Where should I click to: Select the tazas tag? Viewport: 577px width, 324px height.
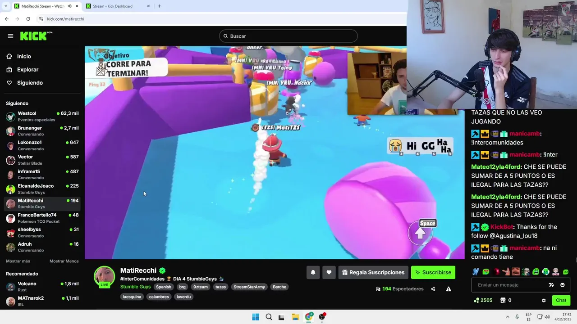(220, 287)
